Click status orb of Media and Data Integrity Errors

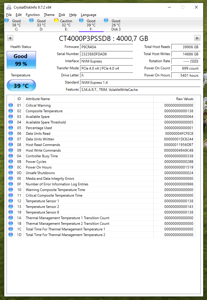pyautogui.click(x=11, y=178)
